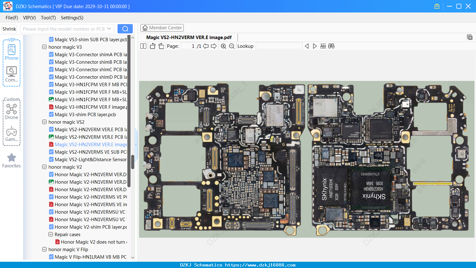Select the highlighted Magic VS2-HN2VERM VER.E image entry
Viewport: 476px width, 268px height.
tap(91, 145)
